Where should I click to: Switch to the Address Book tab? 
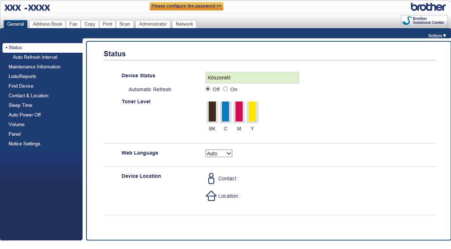[x=48, y=24]
